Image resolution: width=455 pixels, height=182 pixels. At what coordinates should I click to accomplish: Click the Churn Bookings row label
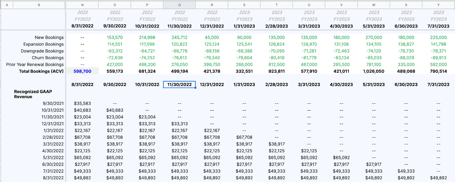[x=47, y=58]
